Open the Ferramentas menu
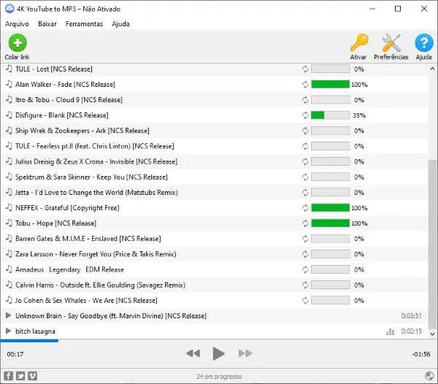Screen dimensions: 438x384 (84, 24)
